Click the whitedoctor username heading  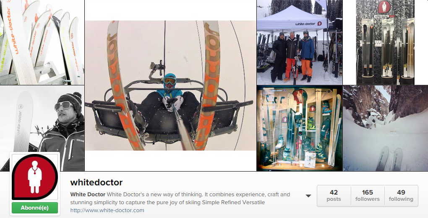97,182
